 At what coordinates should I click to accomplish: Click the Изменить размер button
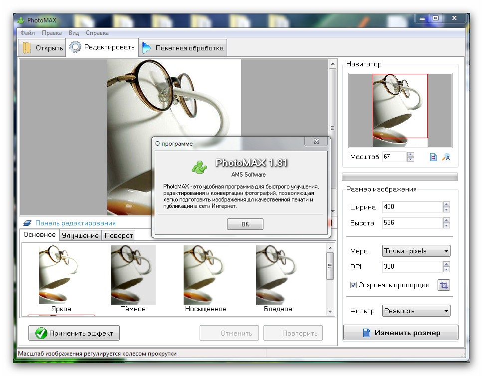click(401, 333)
